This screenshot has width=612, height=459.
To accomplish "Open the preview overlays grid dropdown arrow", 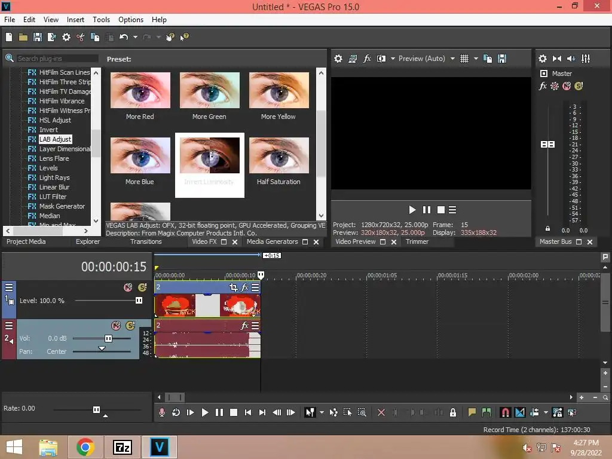I will pyautogui.click(x=476, y=59).
